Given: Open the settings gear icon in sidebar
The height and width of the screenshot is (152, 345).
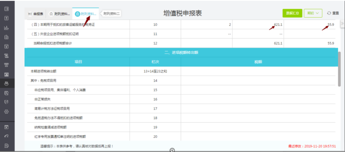Looking at the screenshot, I should pos(6,112).
